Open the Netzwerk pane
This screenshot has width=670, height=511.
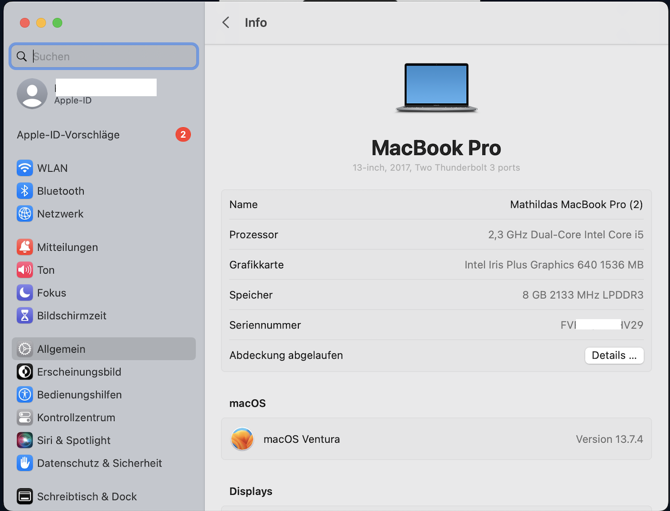click(x=104, y=214)
